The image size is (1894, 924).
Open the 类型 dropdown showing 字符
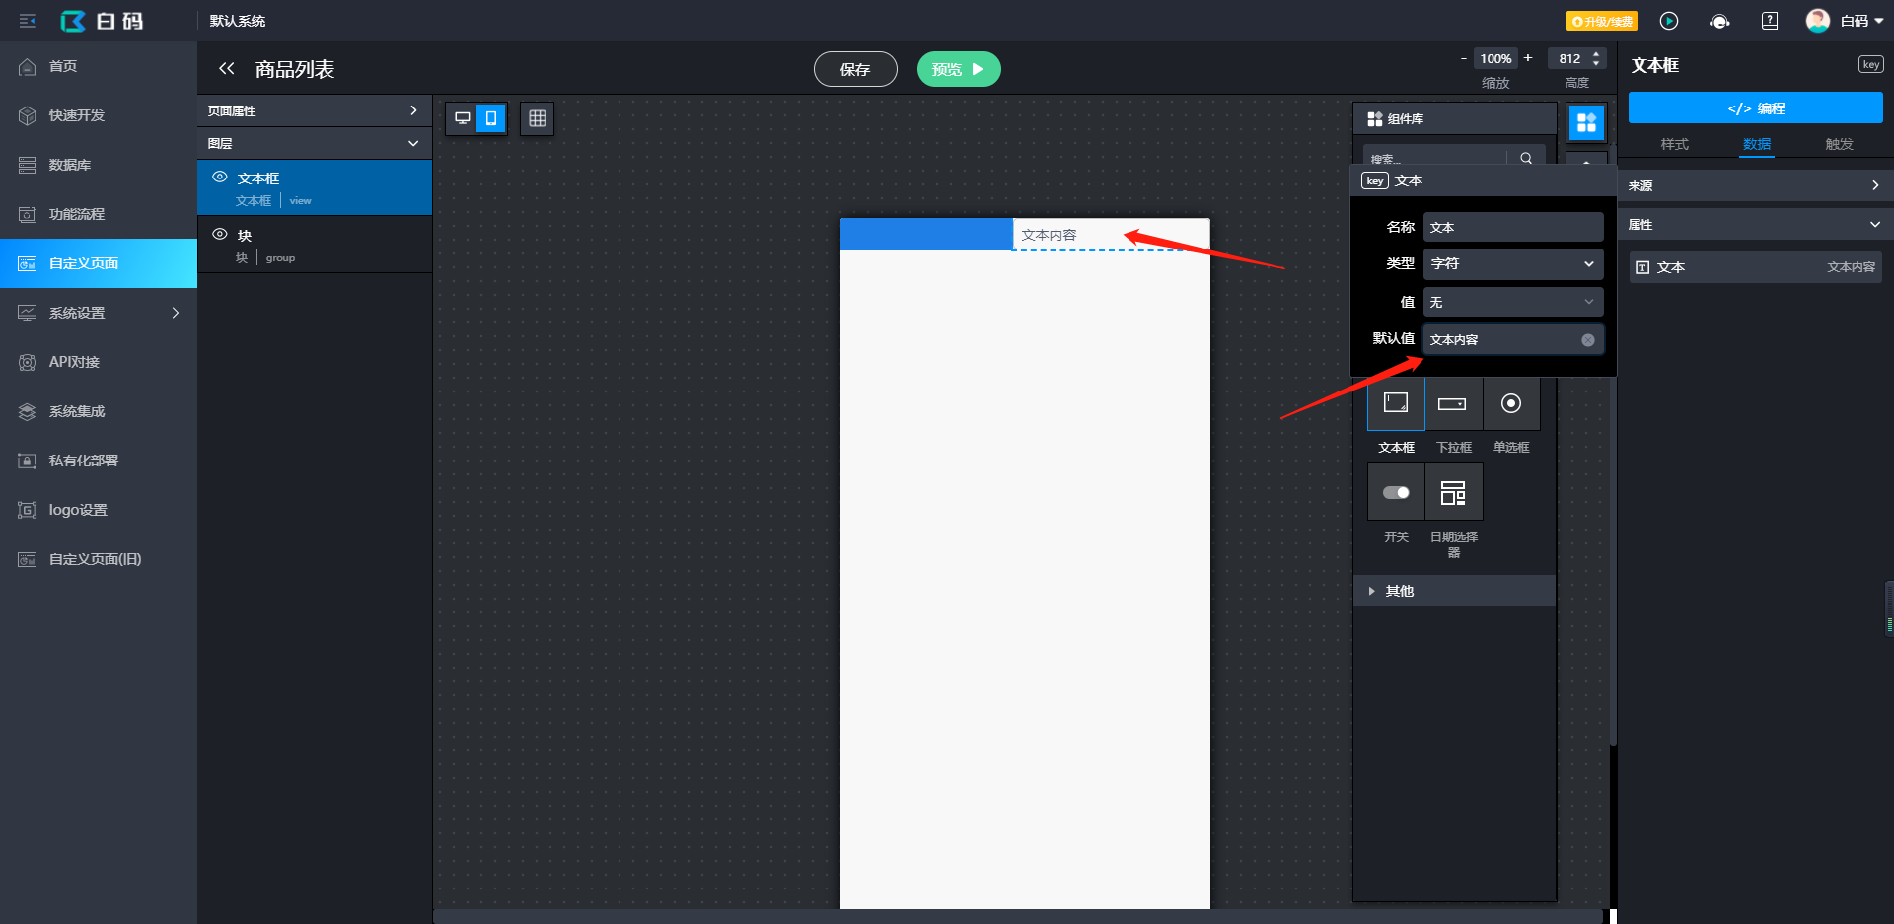point(1513,264)
